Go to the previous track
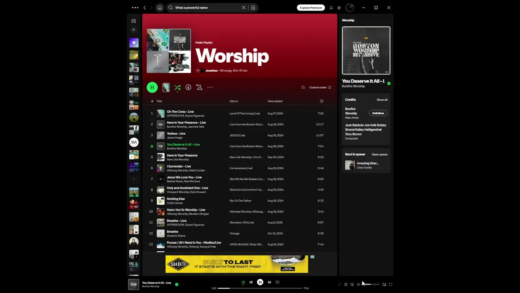The height and width of the screenshot is (293, 520). pyautogui.click(x=251, y=282)
